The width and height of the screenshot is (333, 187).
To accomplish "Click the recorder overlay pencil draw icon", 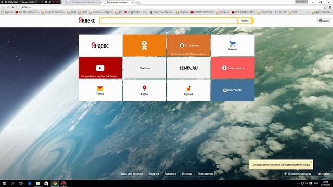I will click(x=50, y=2).
